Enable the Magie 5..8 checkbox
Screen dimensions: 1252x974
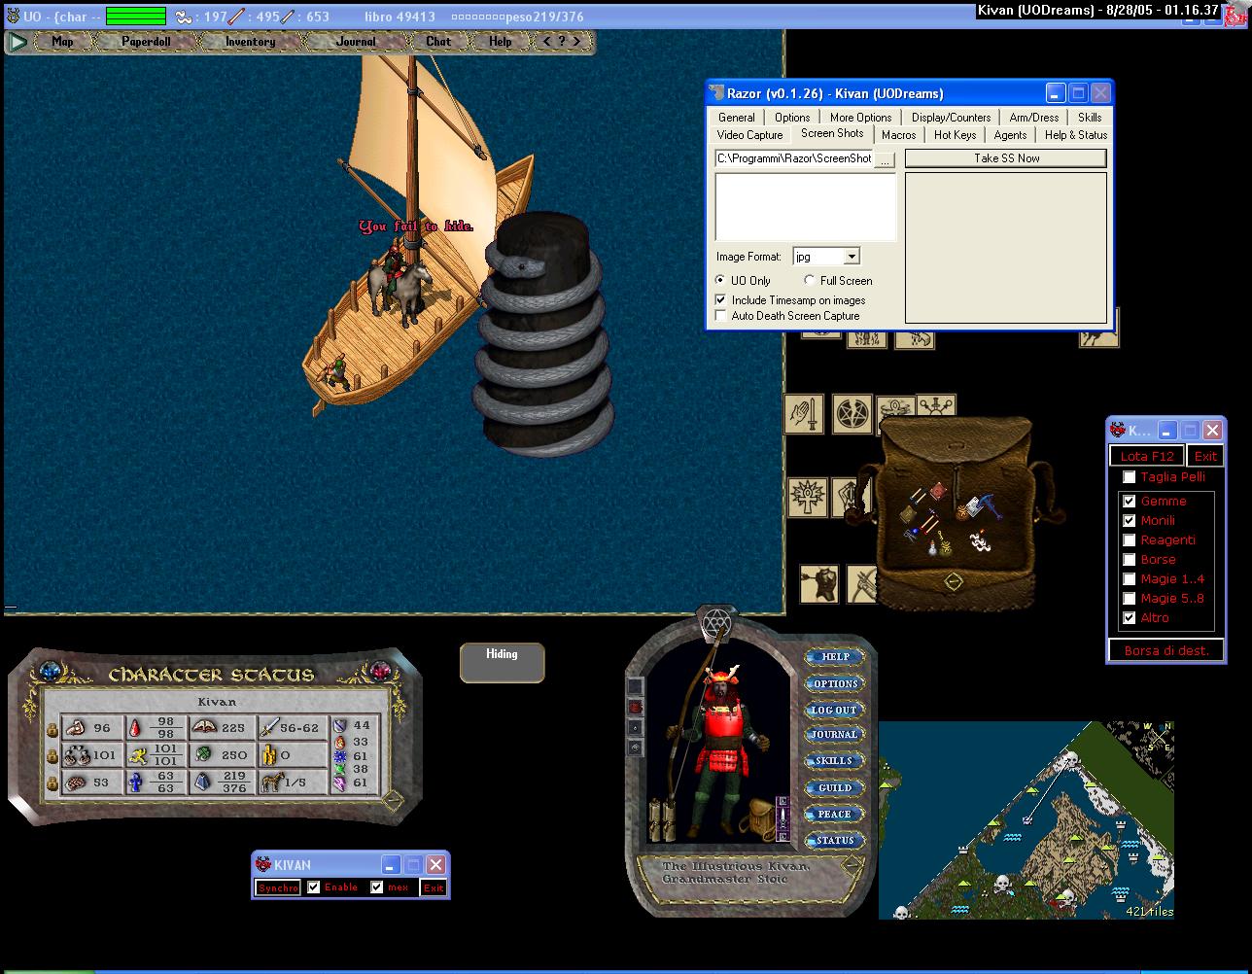1129,599
